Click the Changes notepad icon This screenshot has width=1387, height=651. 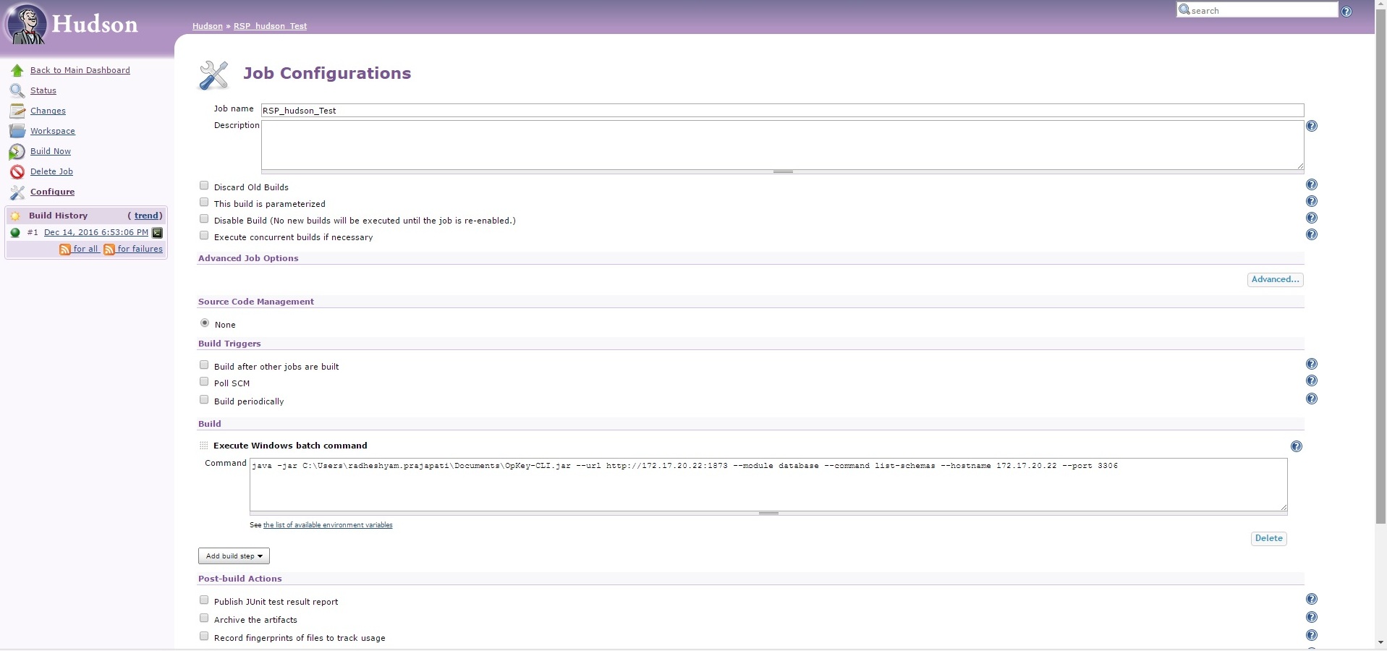point(17,111)
